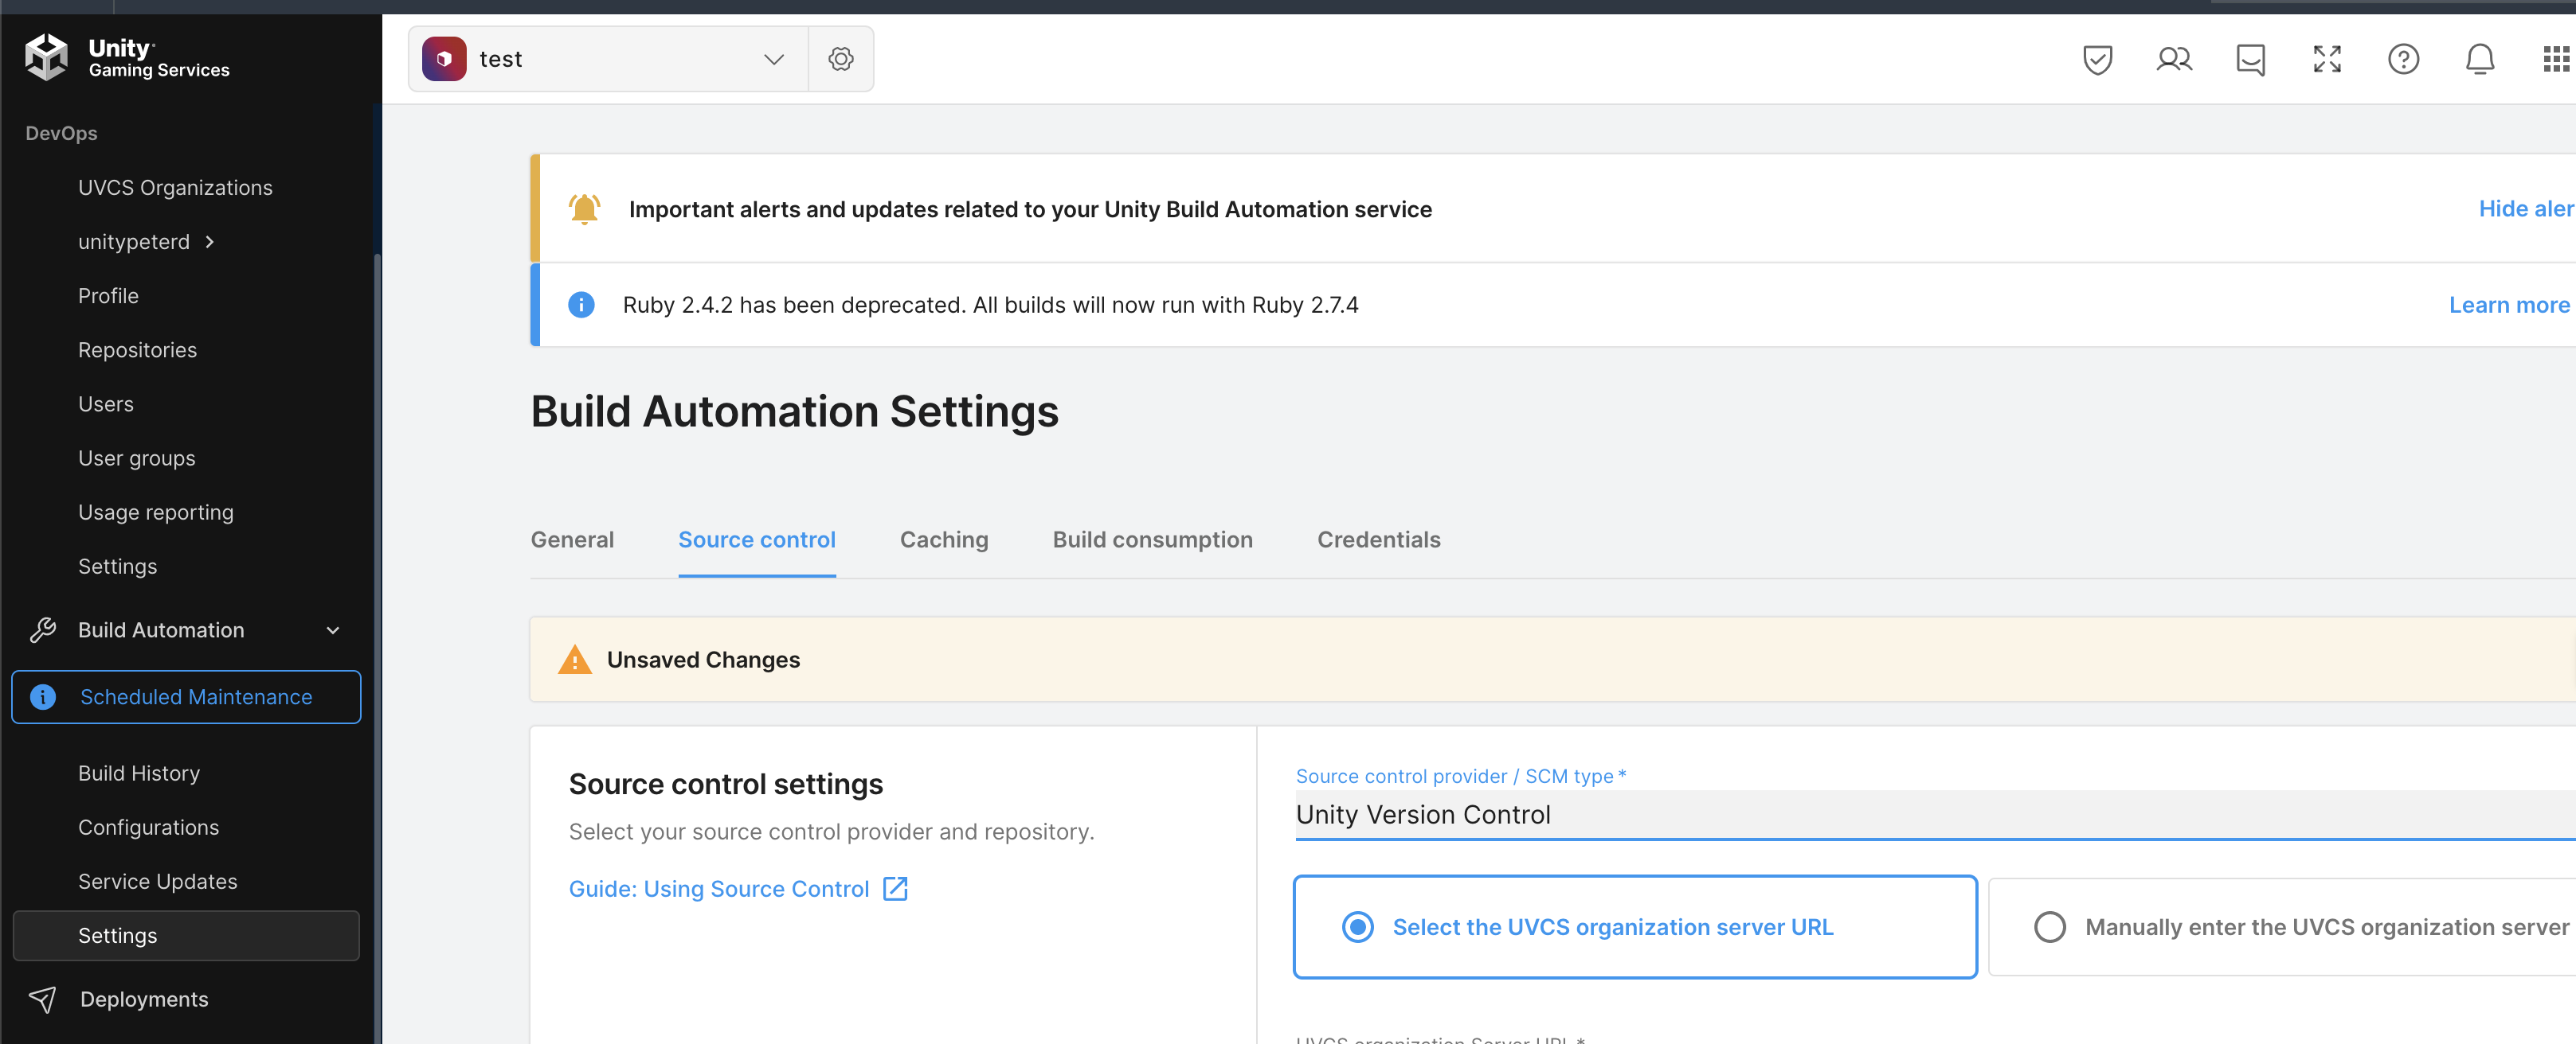This screenshot has height=1044, width=2576.
Task: Switch to the Caching tab
Action: click(x=943, y=540)
